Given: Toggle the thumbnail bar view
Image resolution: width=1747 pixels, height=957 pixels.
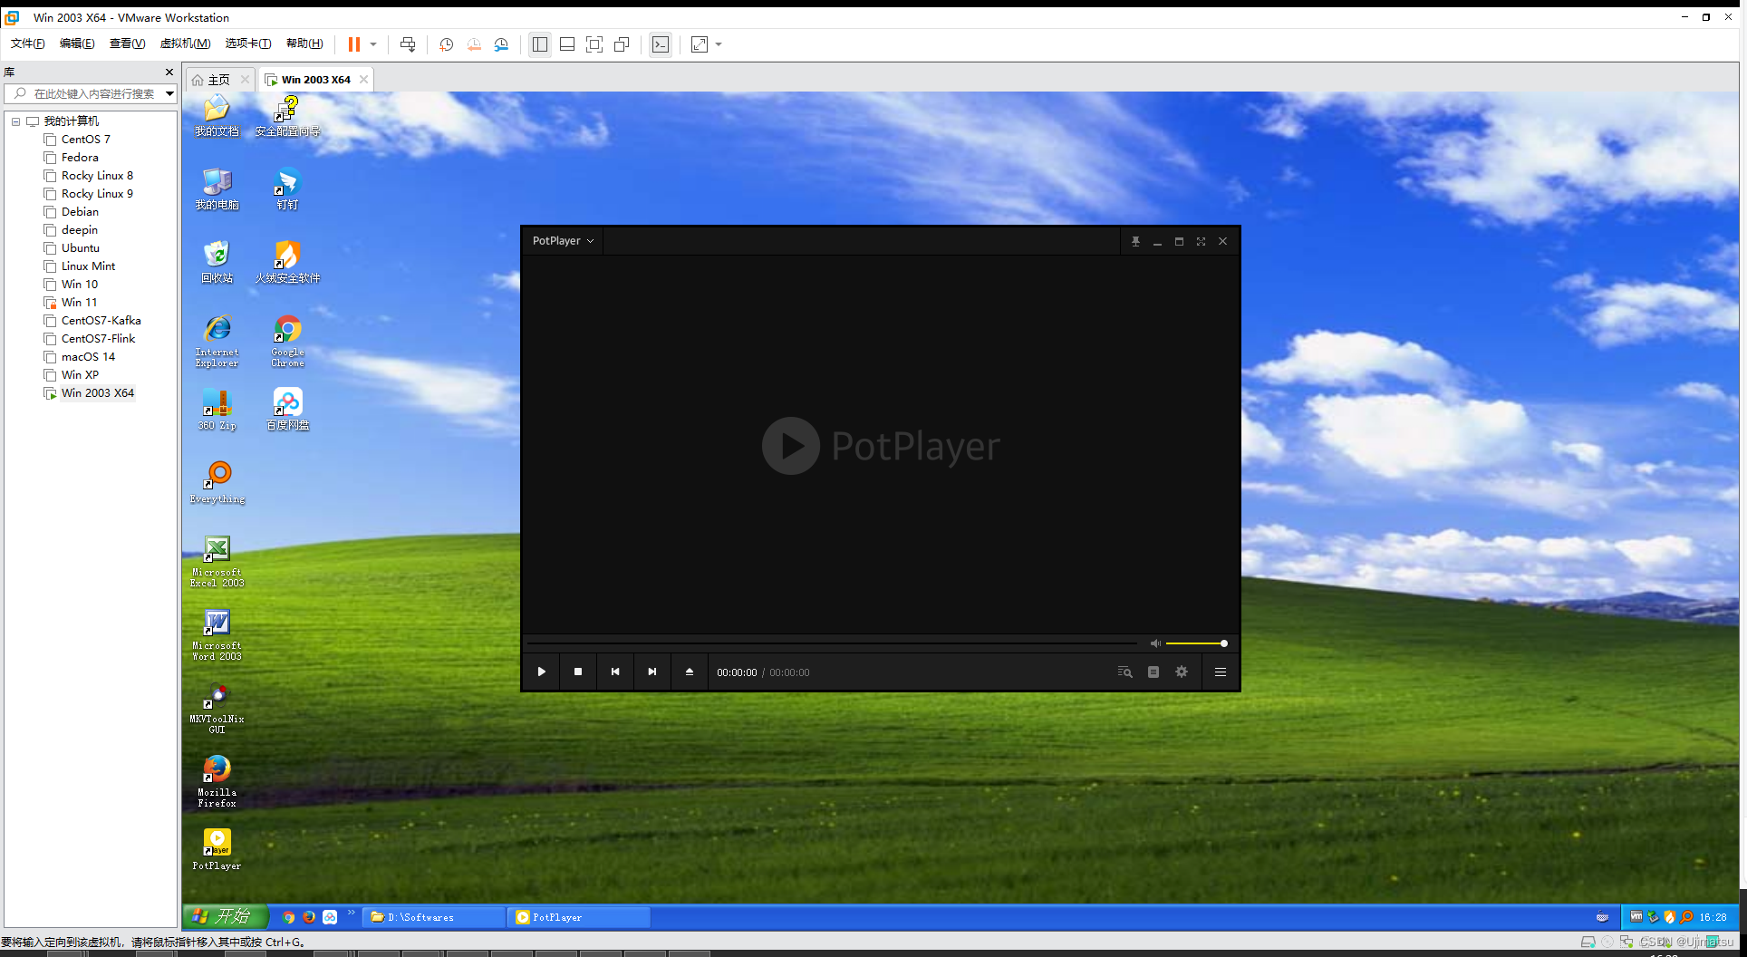Looking at the screenshot, I should 567,44.
